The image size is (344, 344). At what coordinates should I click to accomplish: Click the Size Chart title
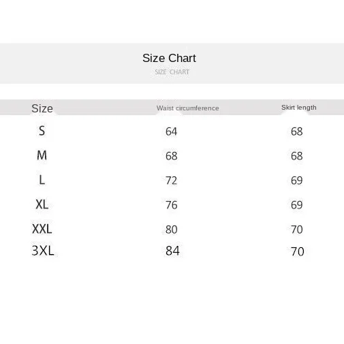coord(169,58)
